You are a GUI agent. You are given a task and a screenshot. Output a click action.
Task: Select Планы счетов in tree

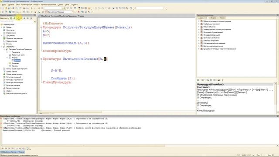coord(12,72)
